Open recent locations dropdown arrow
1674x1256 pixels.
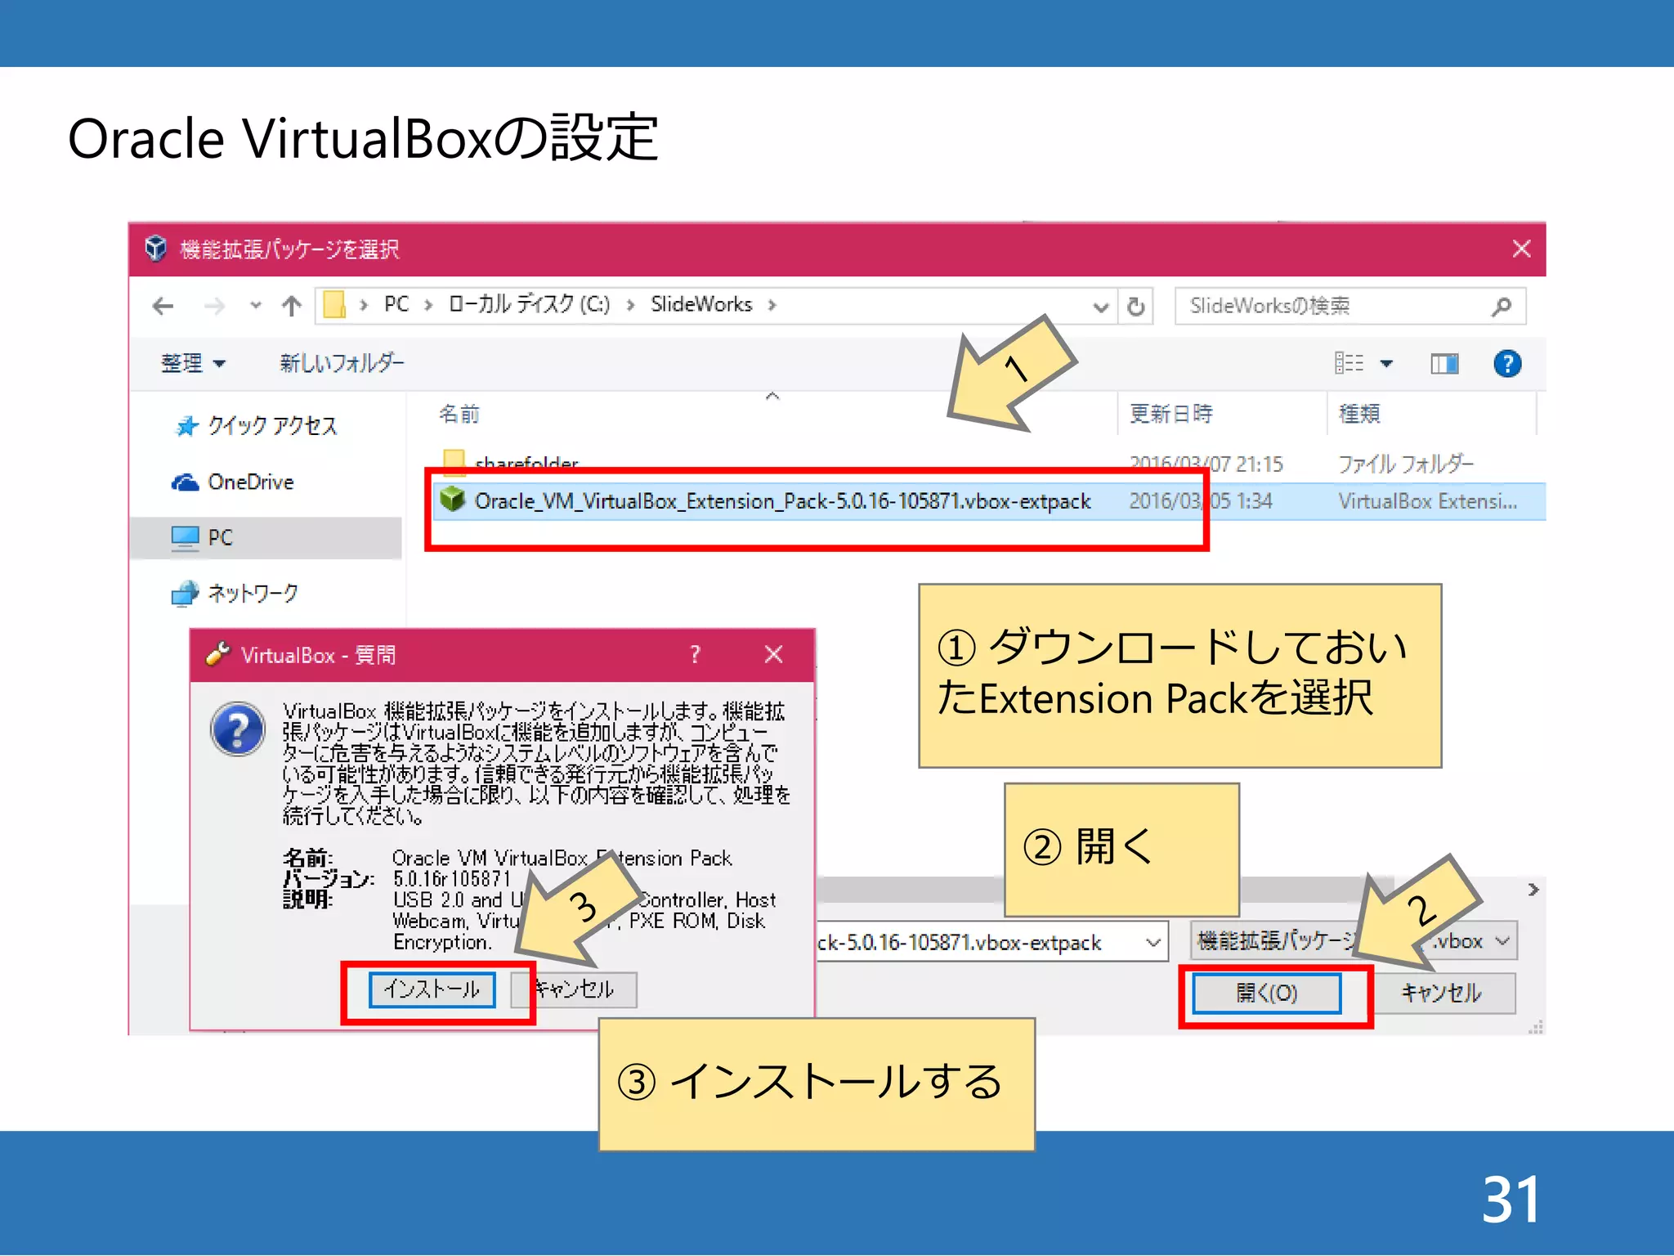(x=256, y=306)
